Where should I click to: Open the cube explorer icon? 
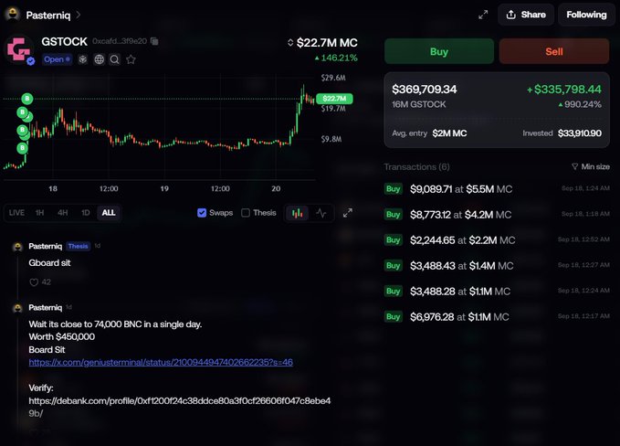(x=83, y=59)
